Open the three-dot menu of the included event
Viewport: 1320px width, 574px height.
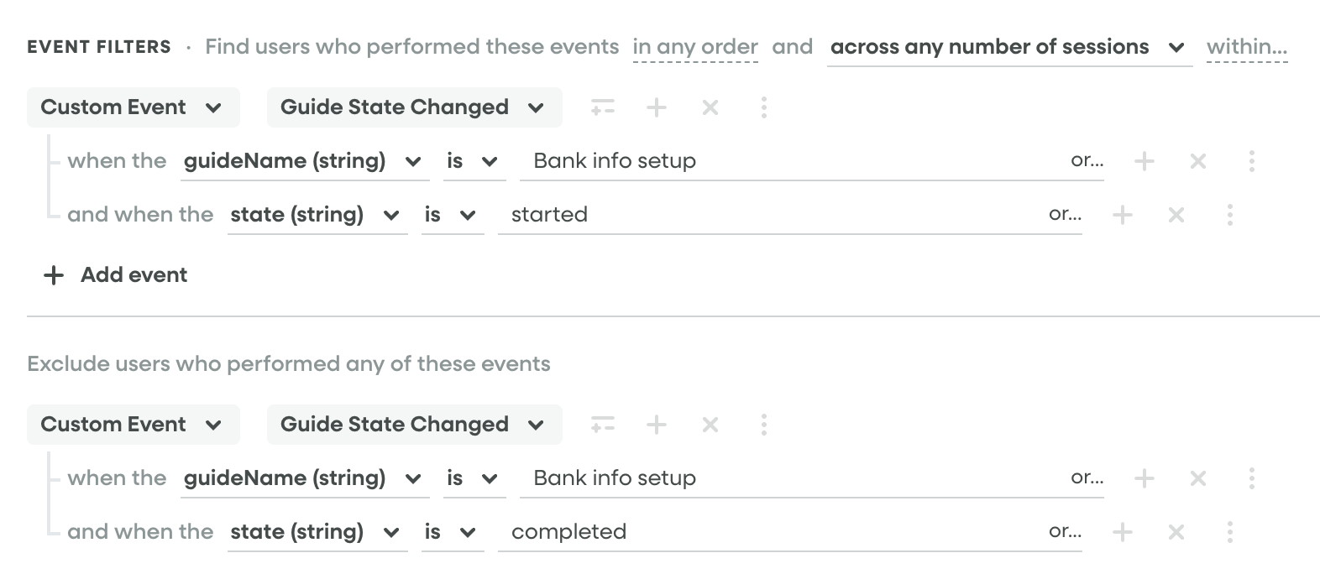point(763,107)
